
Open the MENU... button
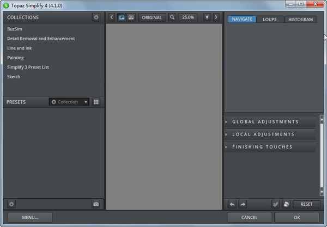coord(30,217)
